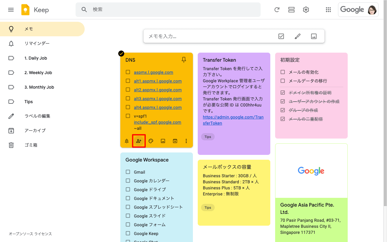Open the alt3.aspmx.l.google.com link

[x=158, y=99]
